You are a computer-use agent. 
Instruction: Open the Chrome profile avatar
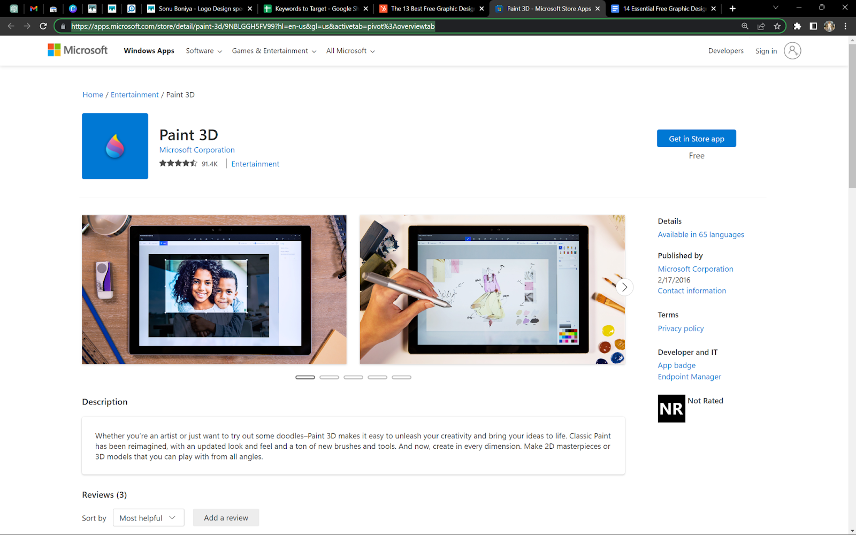829,26
